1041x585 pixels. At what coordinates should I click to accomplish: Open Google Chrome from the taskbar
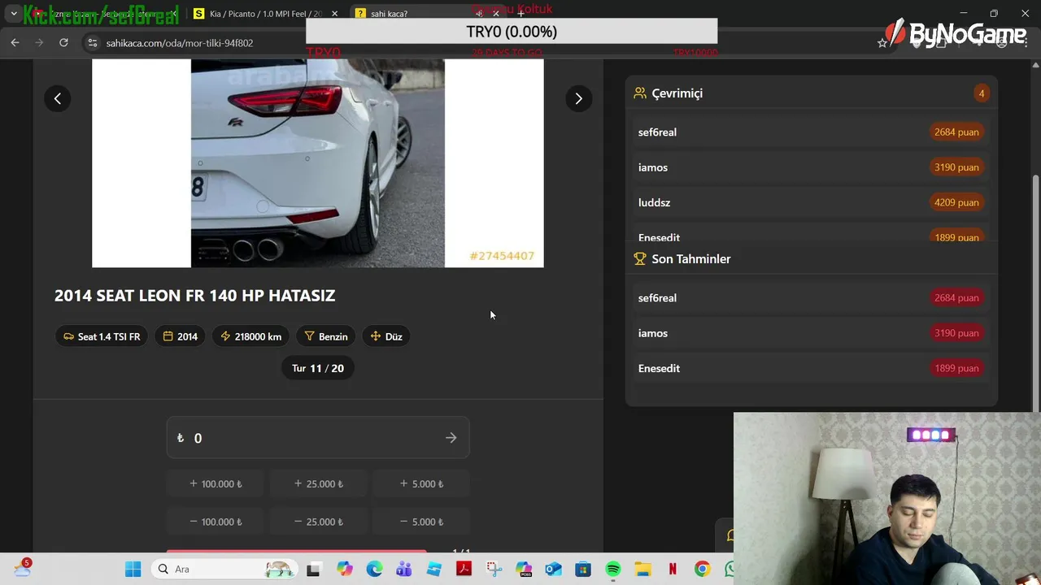pyautogui.click(x=703, y=570)
